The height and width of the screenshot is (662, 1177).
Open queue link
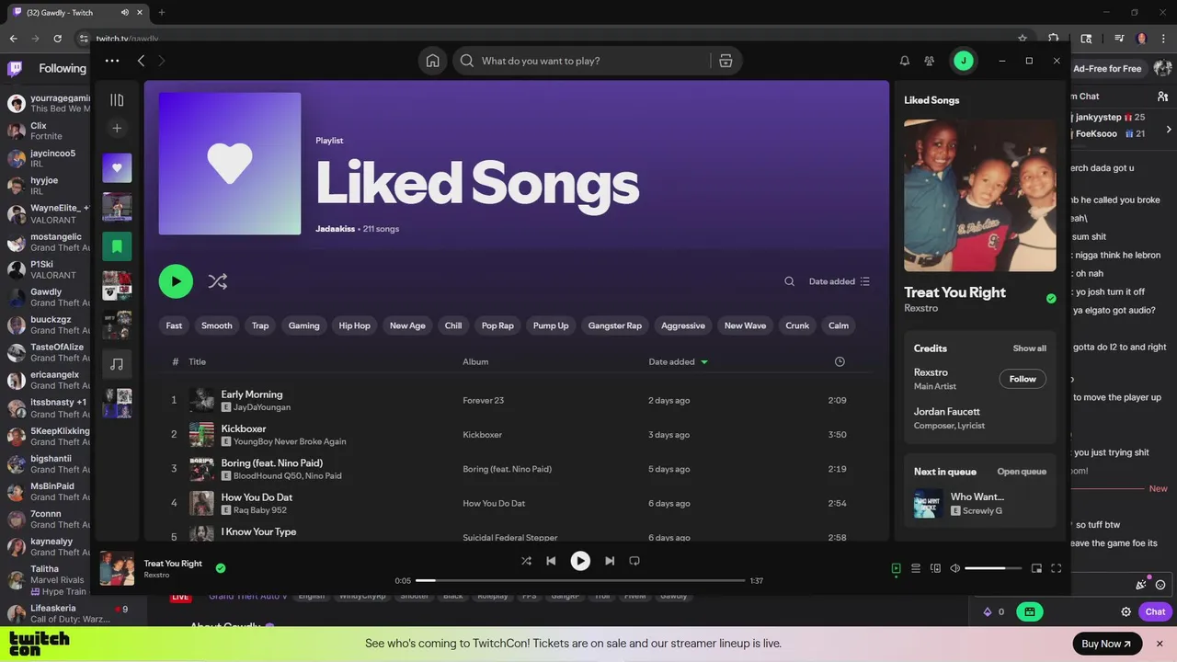coord(1022,472)
